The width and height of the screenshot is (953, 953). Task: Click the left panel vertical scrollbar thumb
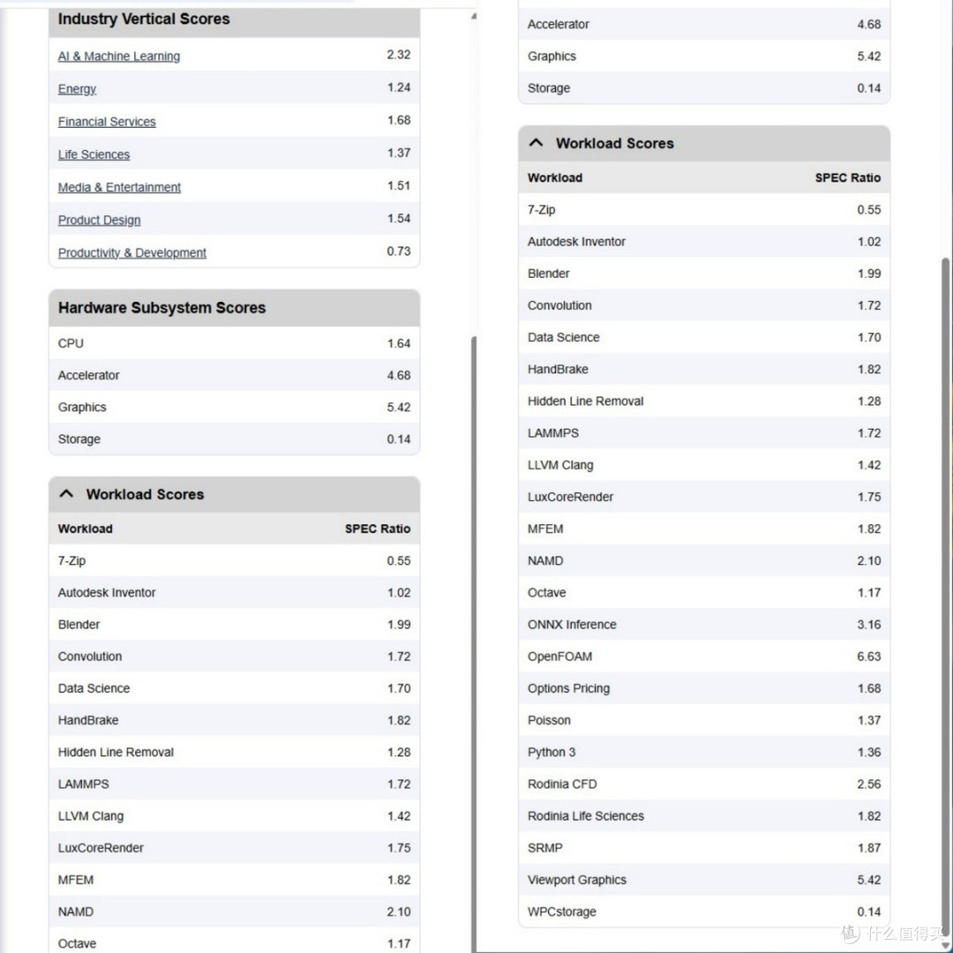pyautogui.click(x=474, y=644)
